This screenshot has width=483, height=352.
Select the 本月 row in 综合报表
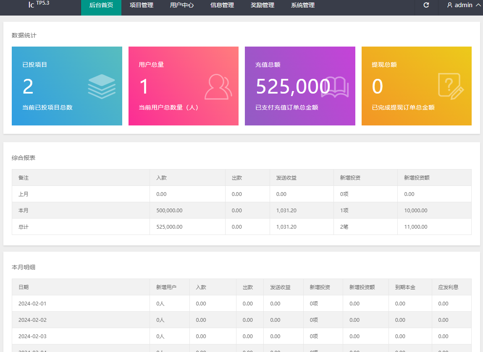pyautogui.click(x=241, y=211)
